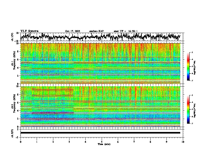The height and width of the screenshot is (159, 206).
Task: Click the "-3" label on ch.1 color scale
Action: point(192,52)
